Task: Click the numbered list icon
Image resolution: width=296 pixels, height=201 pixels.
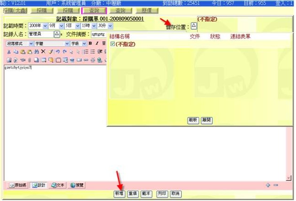Action: [x=86, y=52]
